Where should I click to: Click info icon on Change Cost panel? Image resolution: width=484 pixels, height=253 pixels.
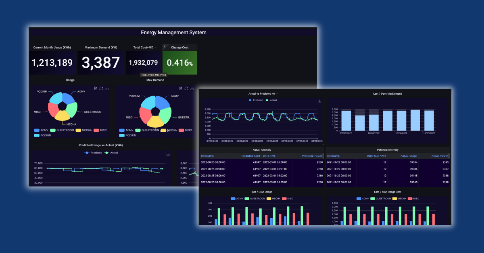coord(165,47)
